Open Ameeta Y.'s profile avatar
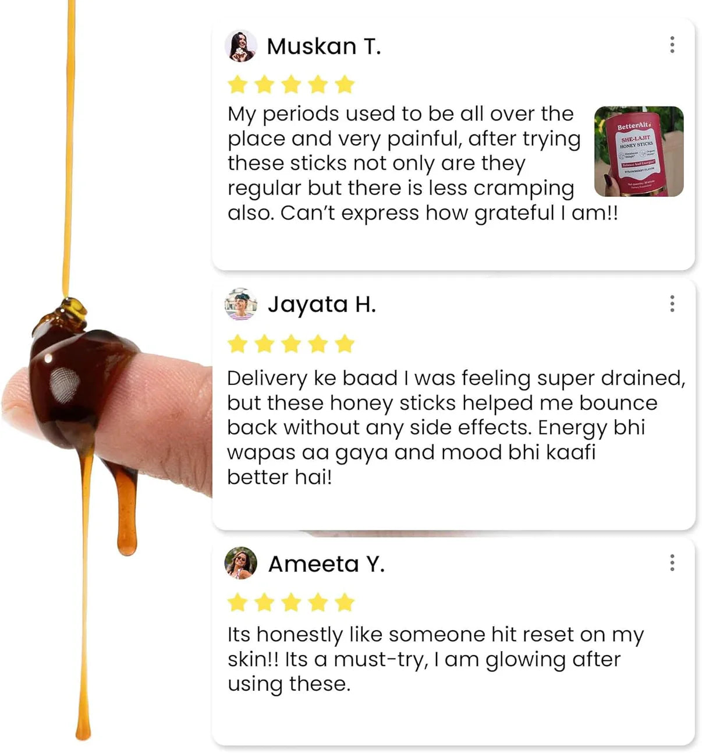 click(x=240, y=563)
